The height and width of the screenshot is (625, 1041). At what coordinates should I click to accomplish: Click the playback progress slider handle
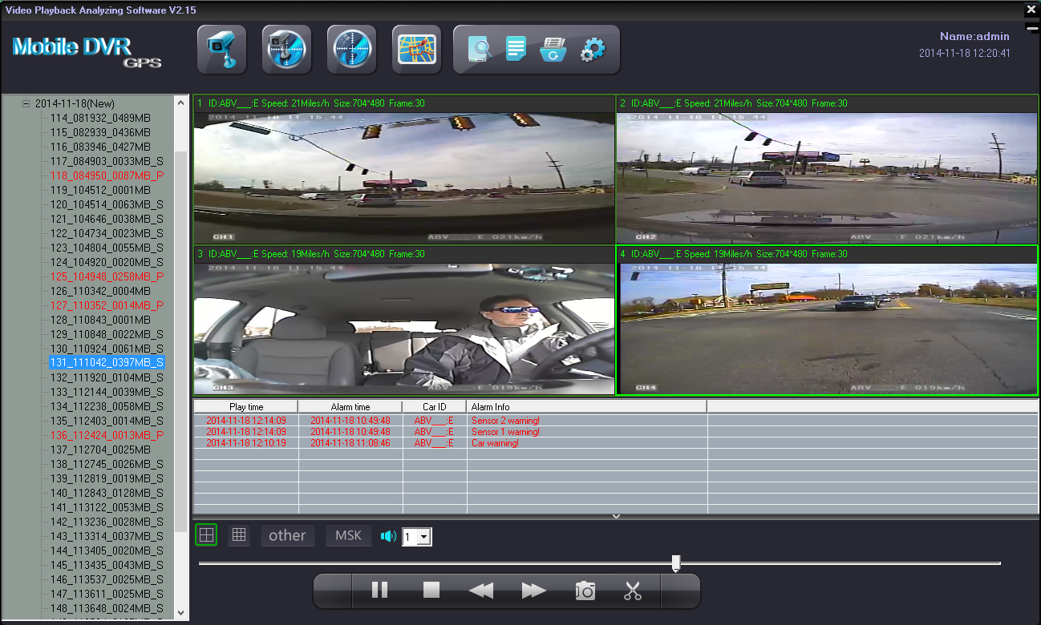[676, 563]
